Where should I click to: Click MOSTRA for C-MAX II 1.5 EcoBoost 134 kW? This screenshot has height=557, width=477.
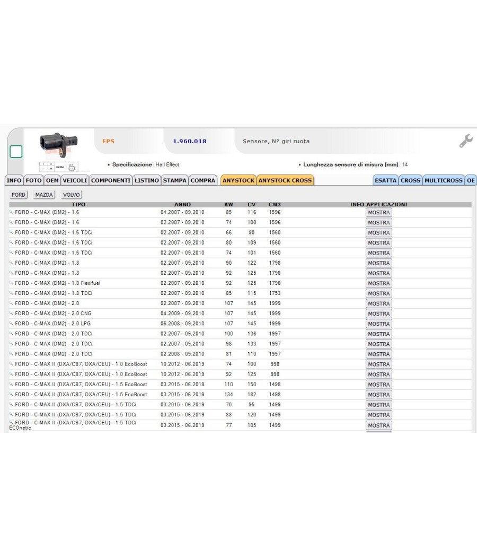[x=379, y=395]
